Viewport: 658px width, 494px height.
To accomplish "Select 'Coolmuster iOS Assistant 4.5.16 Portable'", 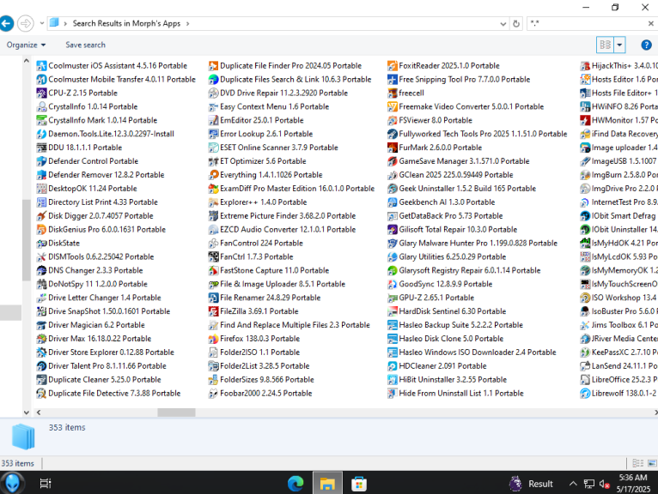I will click(x=118, y=66).
